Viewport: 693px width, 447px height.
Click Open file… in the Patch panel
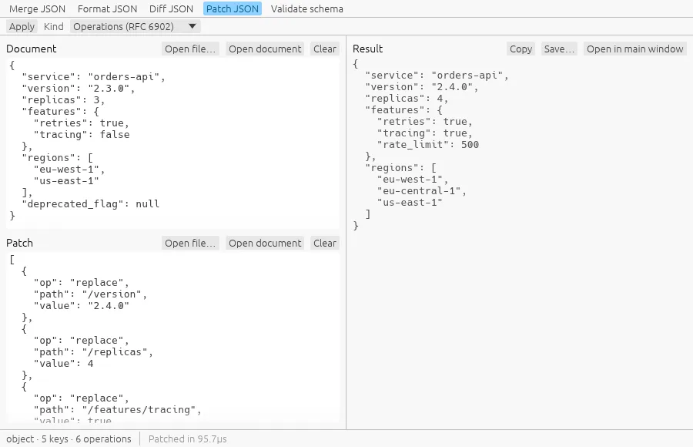190,244
